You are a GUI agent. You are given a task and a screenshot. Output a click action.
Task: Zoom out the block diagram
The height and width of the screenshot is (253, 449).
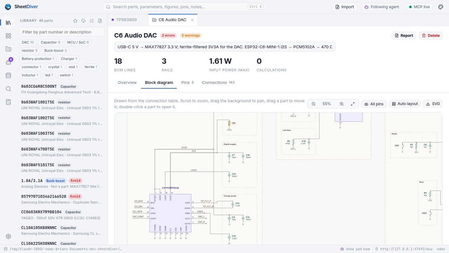pyautogui.click(x=313, y=104)
